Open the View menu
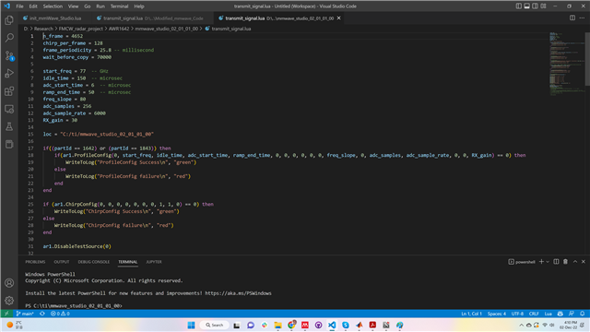This screenshot has width=590, height=332. [74, 6]
